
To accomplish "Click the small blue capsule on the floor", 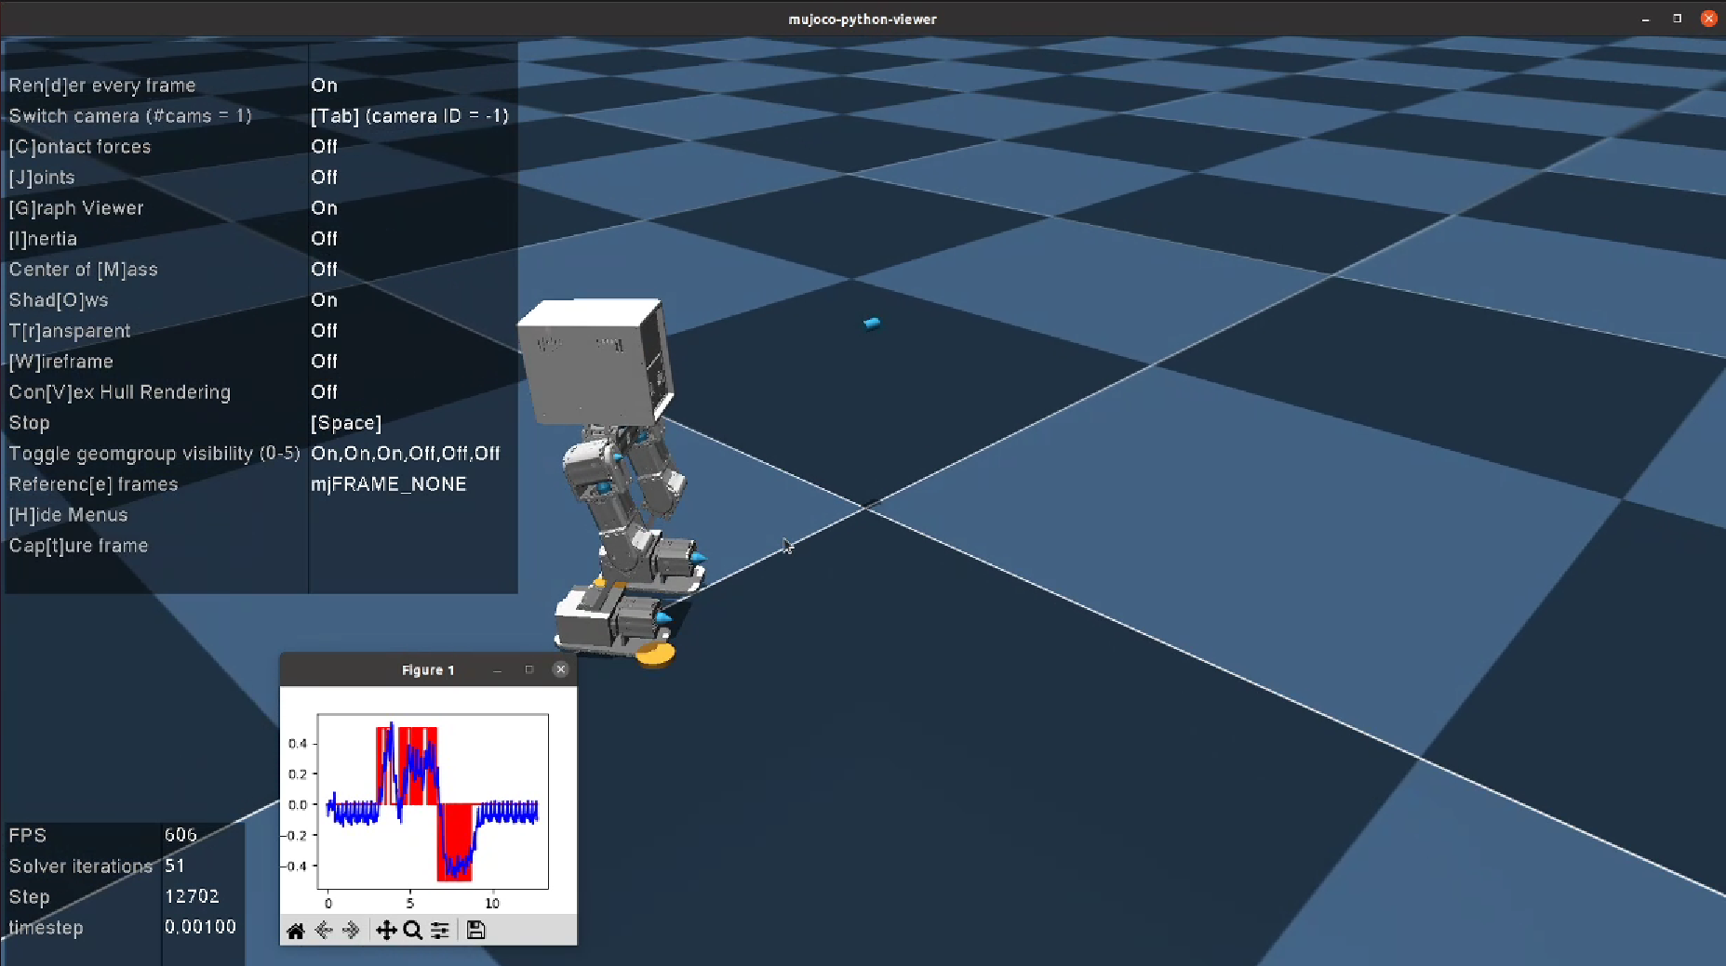I will 872,324.
